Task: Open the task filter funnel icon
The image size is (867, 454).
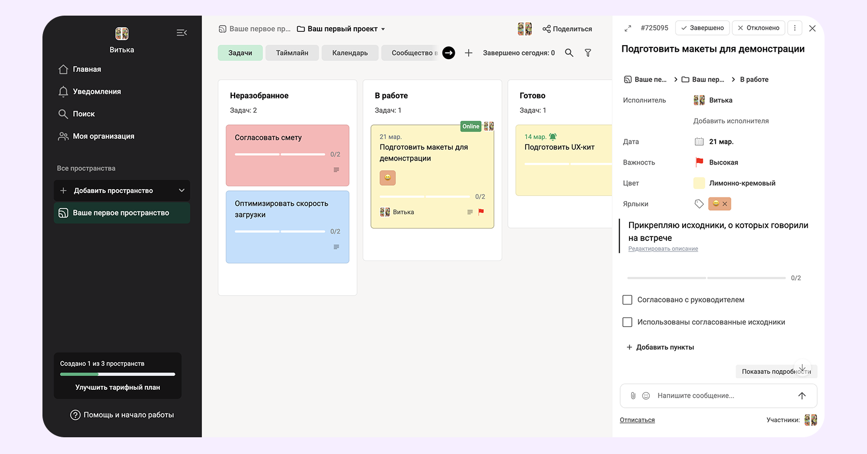Action: coord(588,53)
